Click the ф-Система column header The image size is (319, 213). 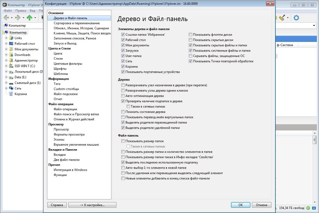[x=287, y=45]
